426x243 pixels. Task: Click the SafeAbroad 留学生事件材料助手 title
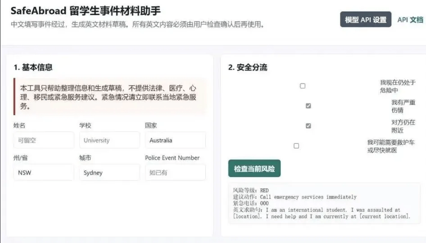[x=86, y=11]
